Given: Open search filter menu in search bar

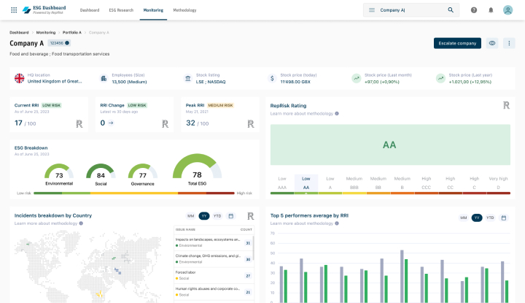Looking at the screenshot, I should point(371,10).
